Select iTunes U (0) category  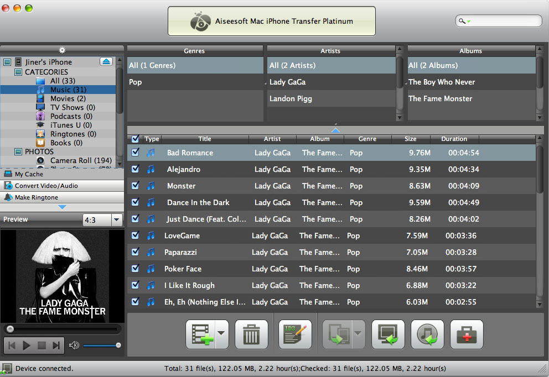coord(71,125)
